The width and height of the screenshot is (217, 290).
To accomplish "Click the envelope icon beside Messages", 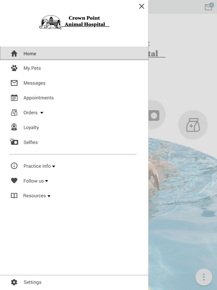I will (14, 83).
